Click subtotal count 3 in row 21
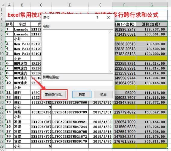171x151 pixels. [41, 107]
